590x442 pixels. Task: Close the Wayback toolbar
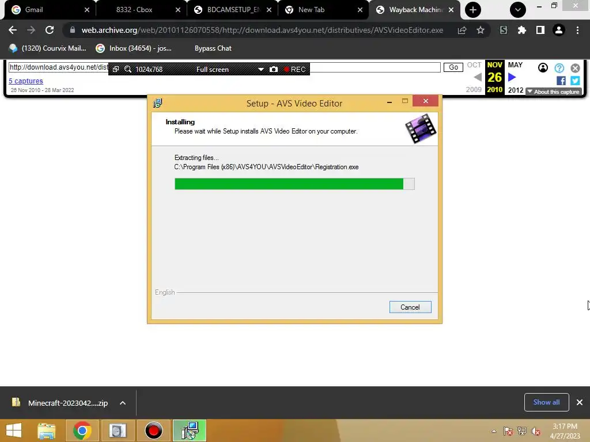pyautogui.click(x=575, y=68)
